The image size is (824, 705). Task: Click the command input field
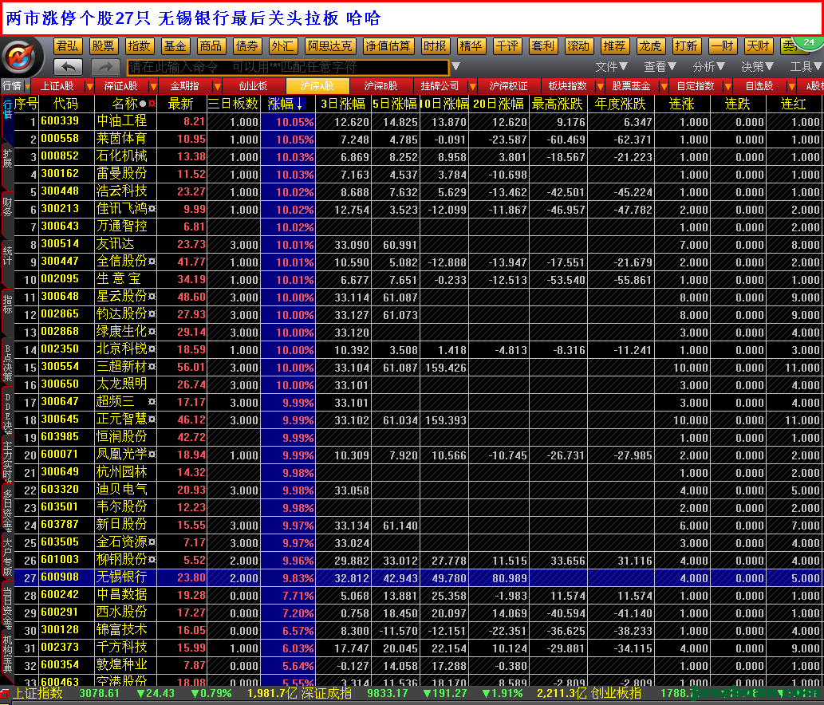click(x=288, y=67)
